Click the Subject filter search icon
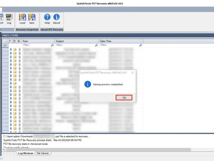The width and height of the screenshot is (214, 161). coord(97,45)
